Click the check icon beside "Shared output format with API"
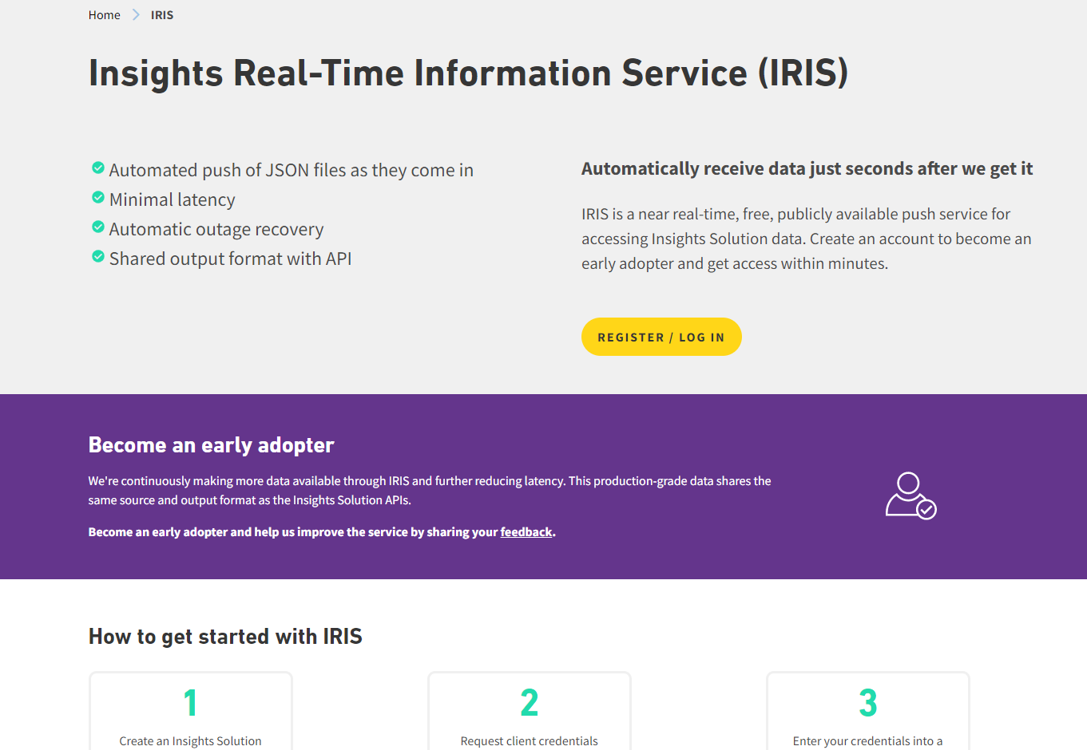Viewport: 1087px width, 750px height. click(x=97, y=256)
